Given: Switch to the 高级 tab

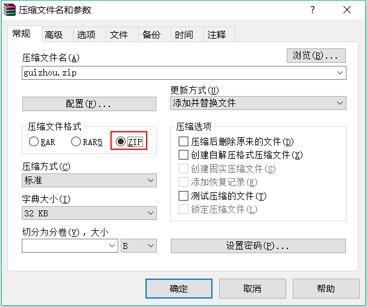Looking at the screenshot, I should (54, 35).
